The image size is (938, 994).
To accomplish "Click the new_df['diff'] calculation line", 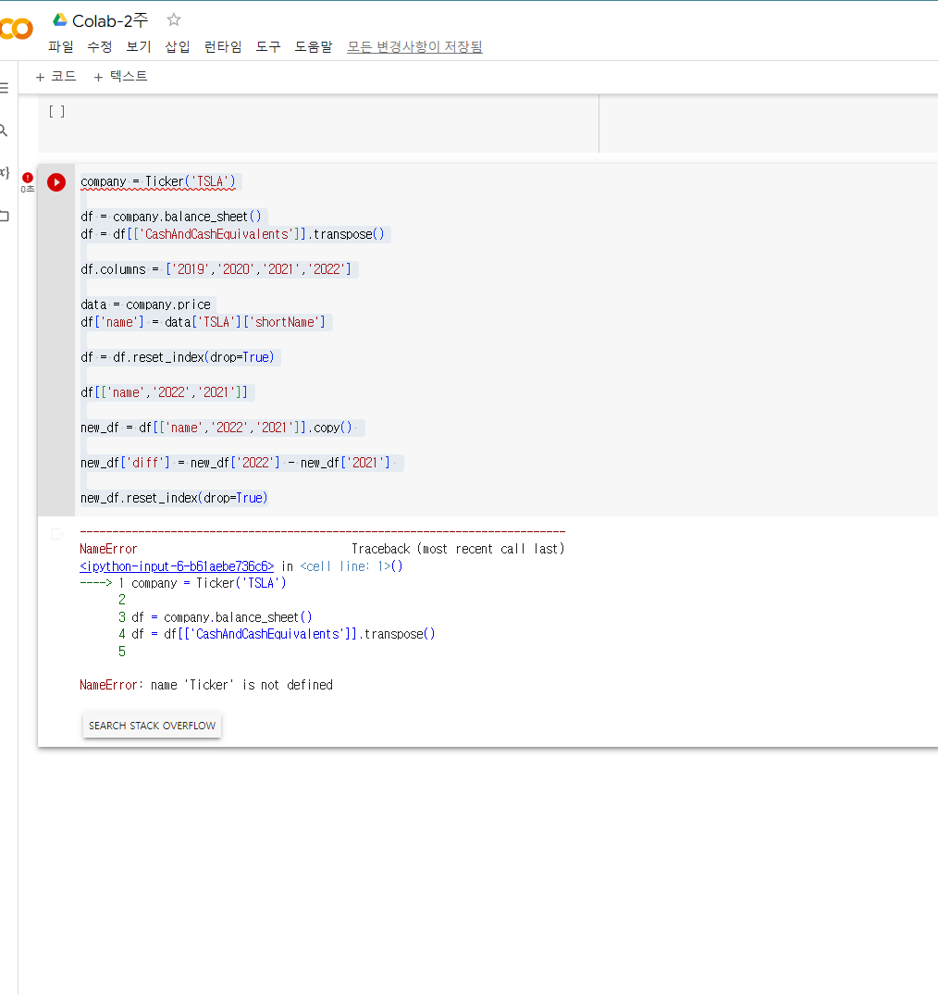I will point(235,463).
